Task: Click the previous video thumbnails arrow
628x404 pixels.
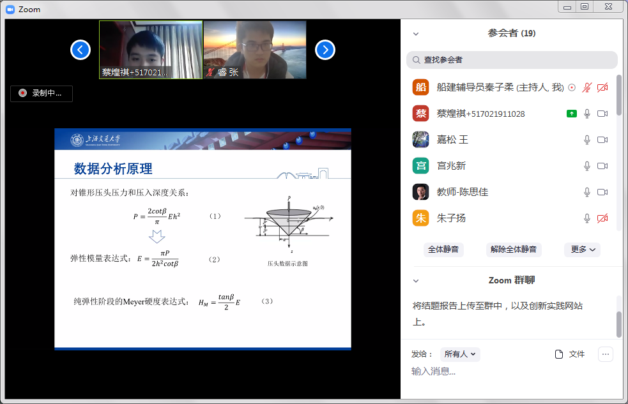Action: coord(80,50)
